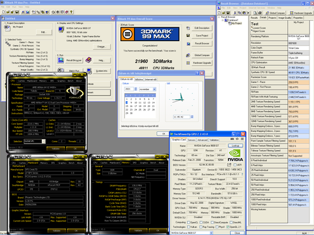The width and height of the screenshot is (314, 235).
Task: Click the Hardware Upgrade icon in score window
Action: click(x=188, y=63)
